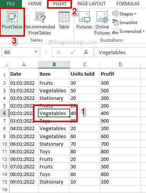The height and width of the screenshot is (193, 146).
Task: Open Online Pictures
Action: (102, 23)
